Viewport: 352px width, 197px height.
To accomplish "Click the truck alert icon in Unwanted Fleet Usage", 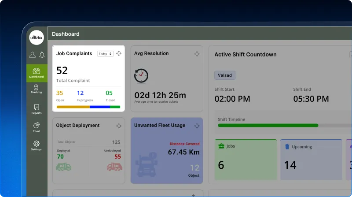I will point(146,164).
